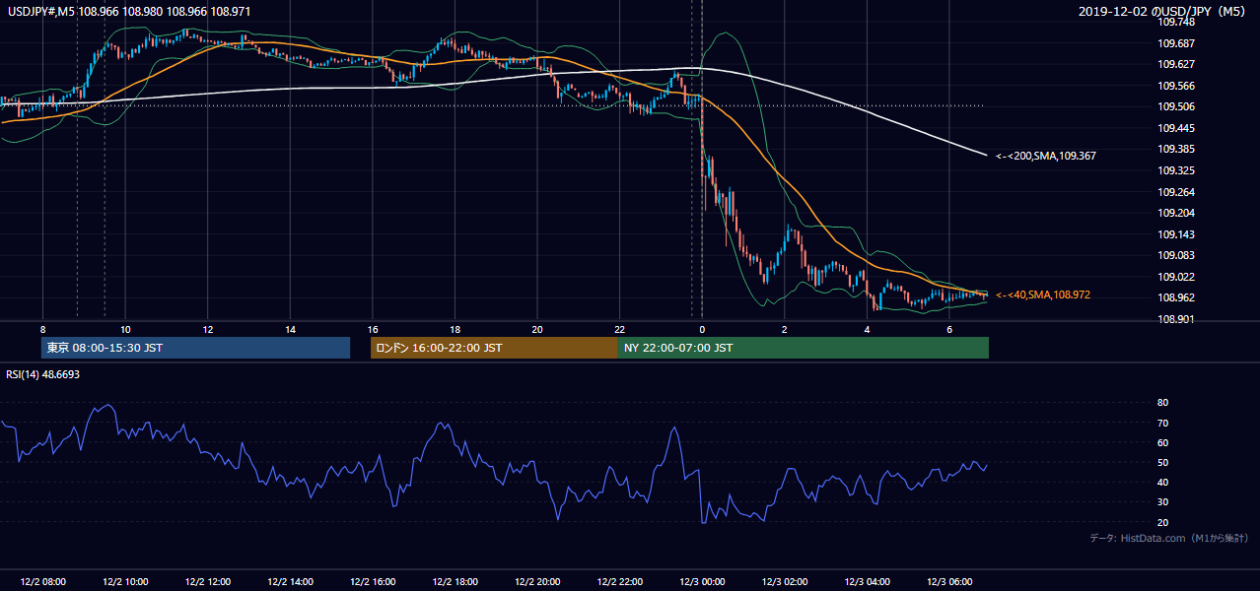
Task: Click hour label 18 under price chart
Action: tap(455, 329)
